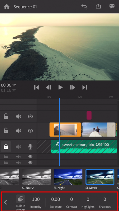Mute the main video track speaker
The image size is (119, 211).
coord(18,131)
